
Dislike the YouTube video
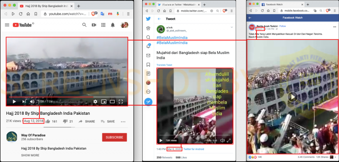click(x=65, y=121)
